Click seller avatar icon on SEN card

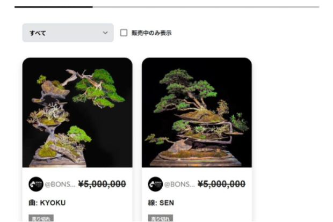(155, 184)
